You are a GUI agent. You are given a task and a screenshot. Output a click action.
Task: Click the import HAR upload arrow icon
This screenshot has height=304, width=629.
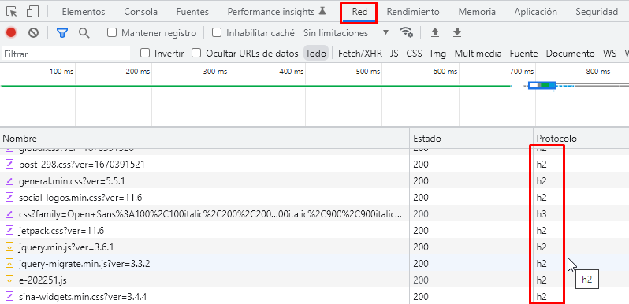coord(434,32)
